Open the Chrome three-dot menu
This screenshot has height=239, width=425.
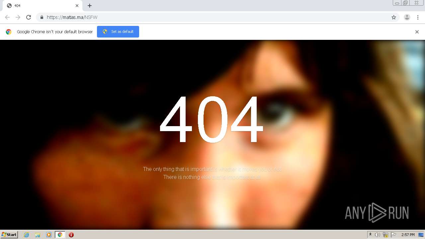coord(418,17)
